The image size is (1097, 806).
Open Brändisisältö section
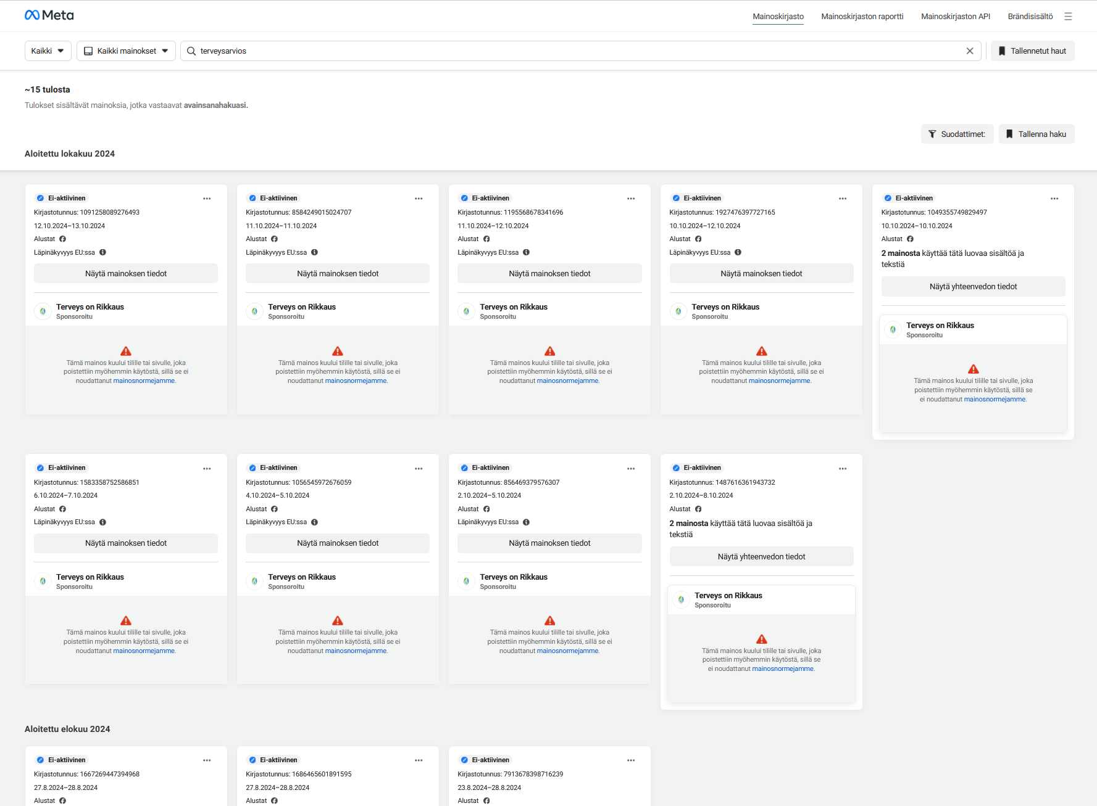(x=1030, y=17)
